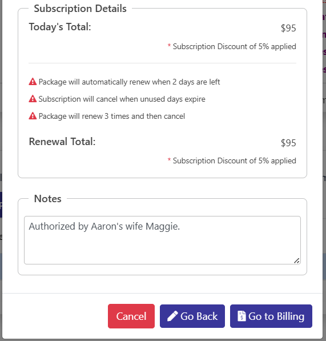Click the Go to Billing button

click(x=271, y=316)
